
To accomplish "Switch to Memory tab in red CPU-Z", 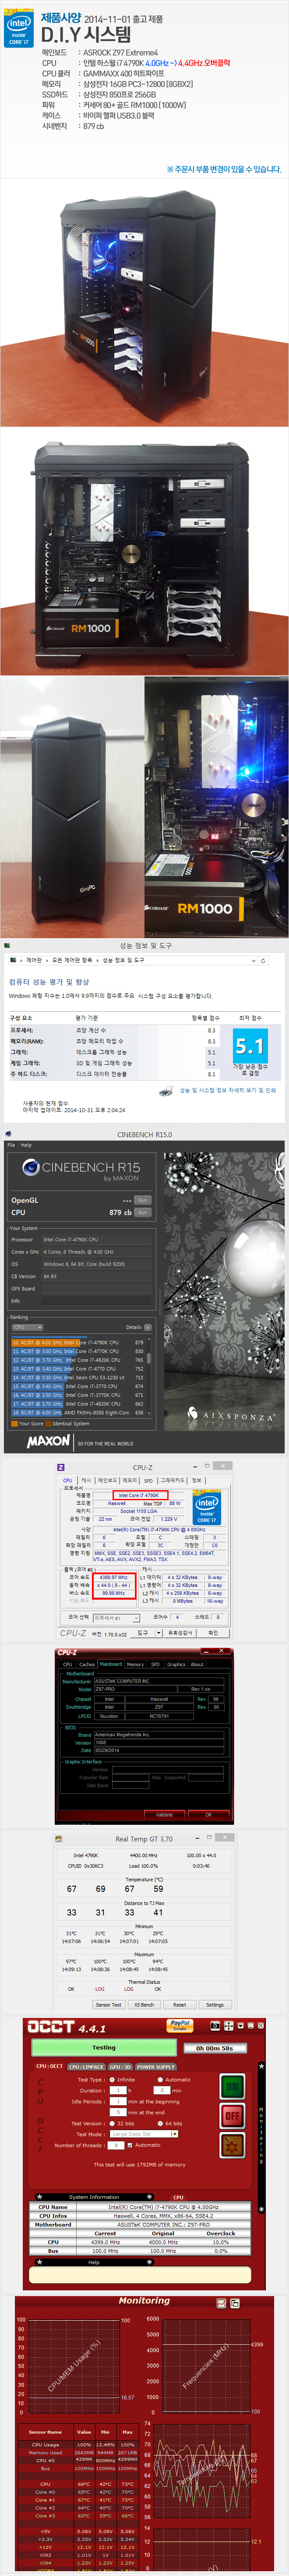I will tap(135, 1664).
